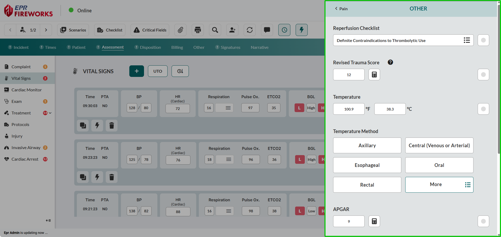
Task: Select the radio beside Reperfusion Checklist
Action: (483, 40)
